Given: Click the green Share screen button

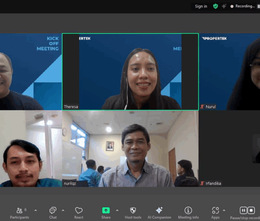Looking at the screenshot, I should pos(106,211).
